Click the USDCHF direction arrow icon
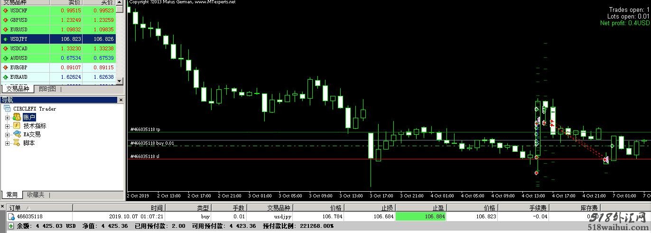Screen dimensions: 651x233 pyautogui.click(x=5, y=10)
